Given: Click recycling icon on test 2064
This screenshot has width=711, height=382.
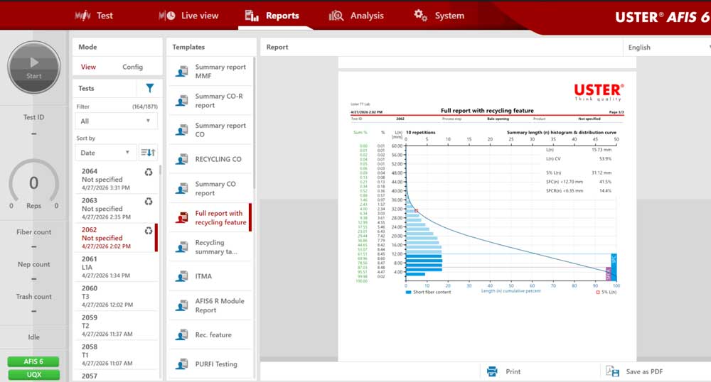Looking at the screenshot, I should point(149,172).
